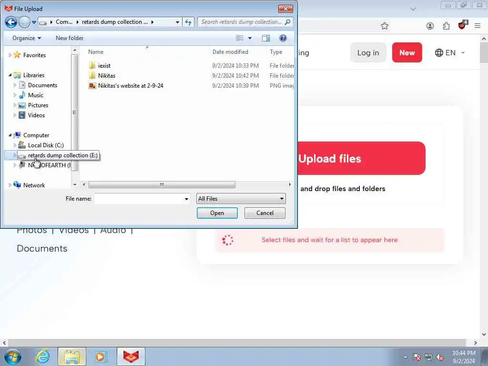Click the horizontal scrollbar in file list

(162, 184)
